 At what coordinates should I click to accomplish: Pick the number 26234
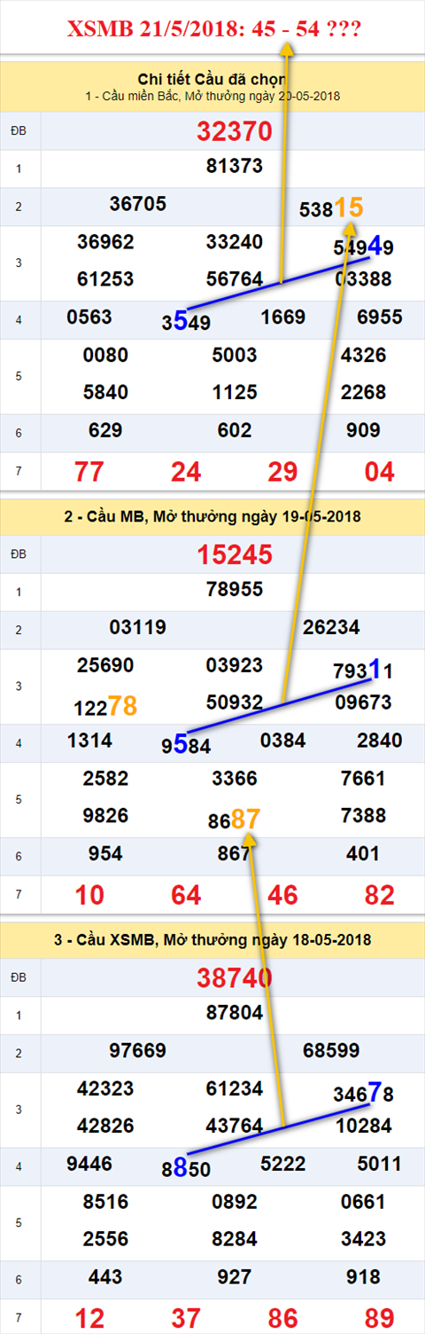tap(331, 627)
